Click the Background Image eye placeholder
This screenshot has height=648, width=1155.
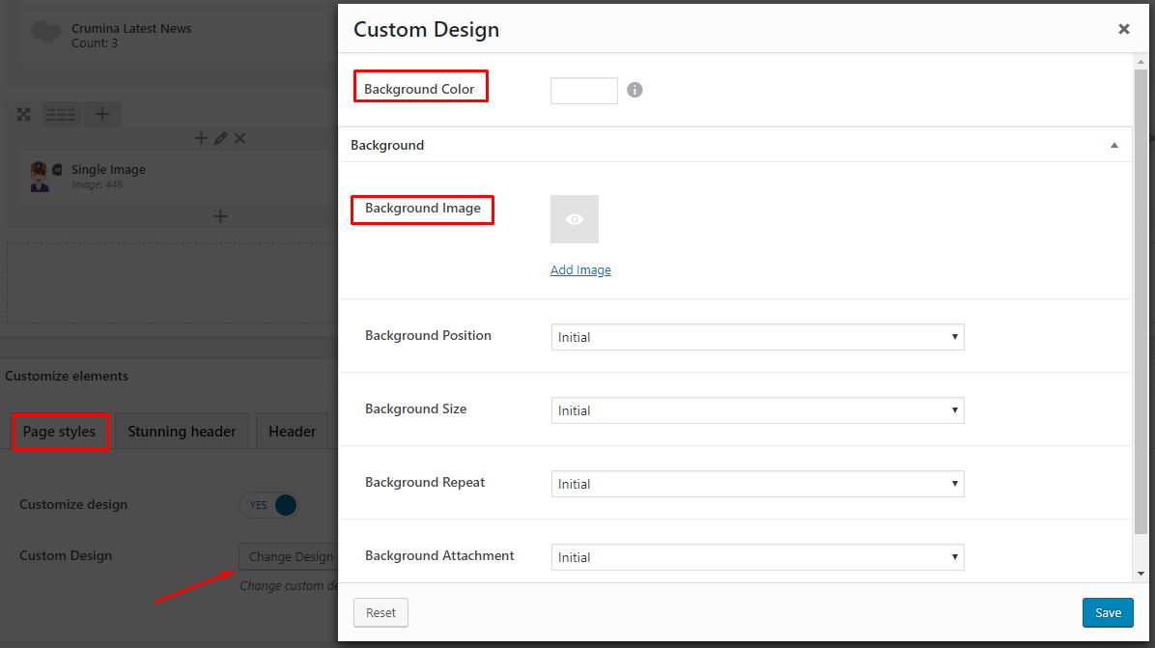575,219
